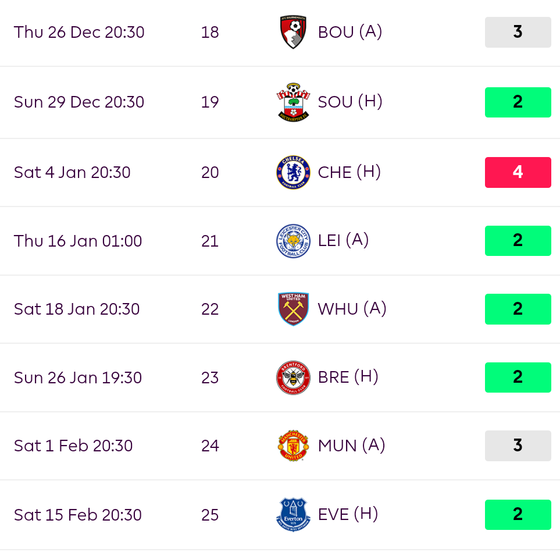Click the Thu 16 Jan 01:00 date
This screenshot has height=552, width=560.
coord(78,241)
